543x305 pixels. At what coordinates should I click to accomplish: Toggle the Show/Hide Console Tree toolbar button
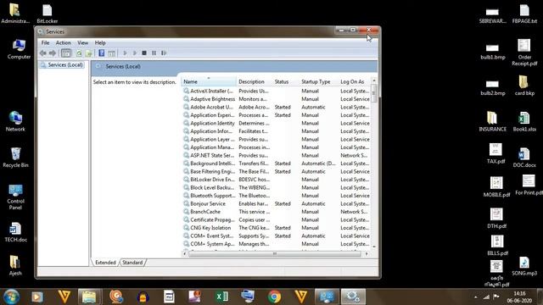(x=66, y=53)
